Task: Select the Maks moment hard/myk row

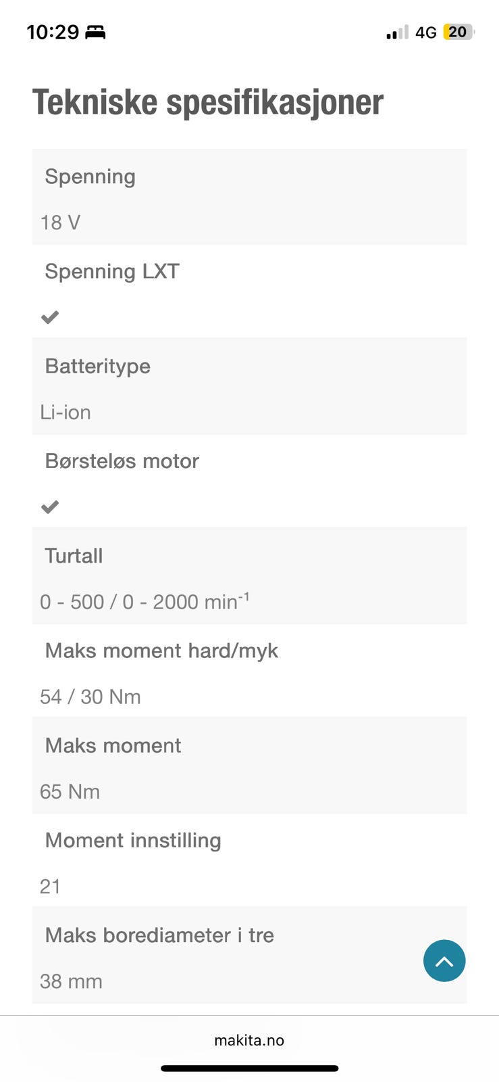Action: (249, 670)
